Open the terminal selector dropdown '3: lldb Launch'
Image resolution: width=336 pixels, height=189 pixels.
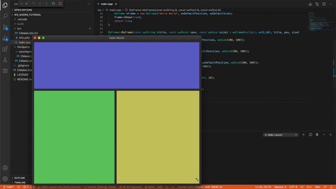tap(280, 135)
